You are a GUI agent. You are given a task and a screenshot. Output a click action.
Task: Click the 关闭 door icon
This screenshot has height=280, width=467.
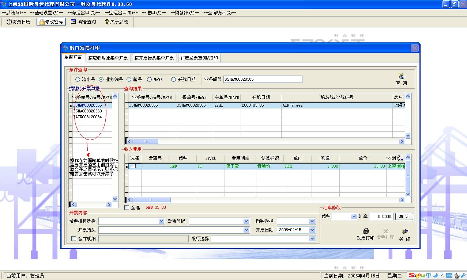(x=404, y=231)
